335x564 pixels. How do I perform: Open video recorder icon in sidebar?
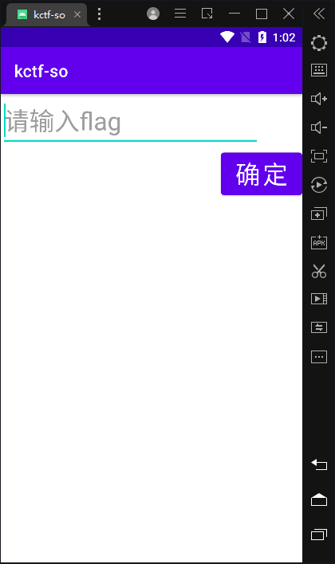point(319,299)
